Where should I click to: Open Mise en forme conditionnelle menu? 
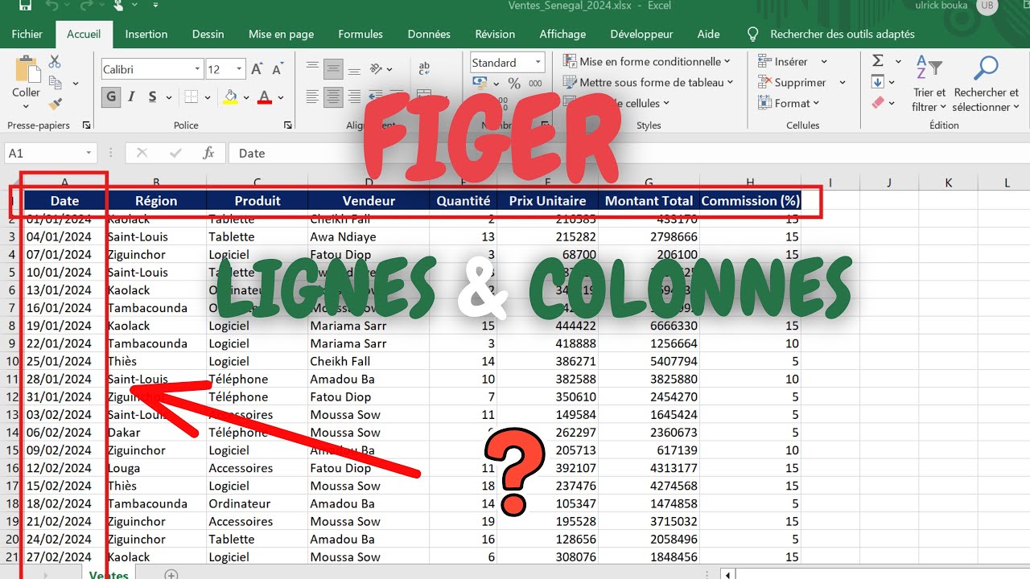tap(647, 61)
